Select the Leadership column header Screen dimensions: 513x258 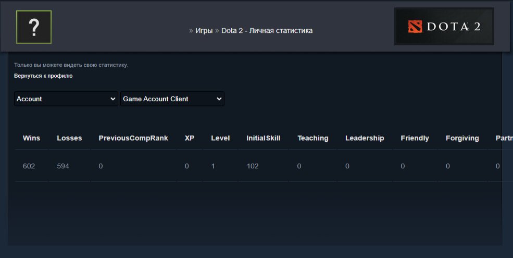365,138
